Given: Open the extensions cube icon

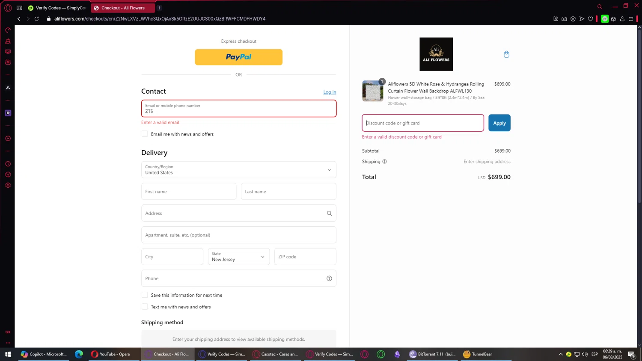Looking at the screenshot, I should tap(613, 19).
